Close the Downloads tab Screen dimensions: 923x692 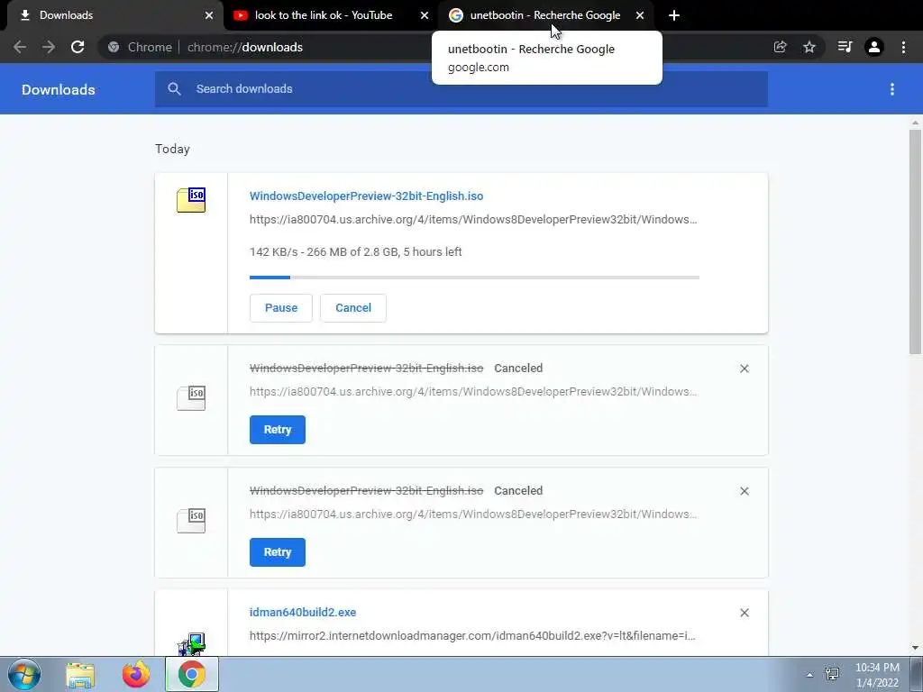(x=209, y=15)
